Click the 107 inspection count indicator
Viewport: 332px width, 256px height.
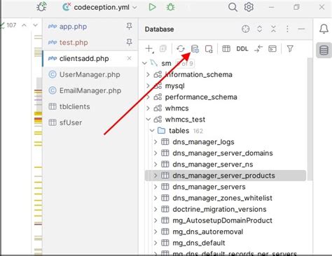click(x=9, y=25)
